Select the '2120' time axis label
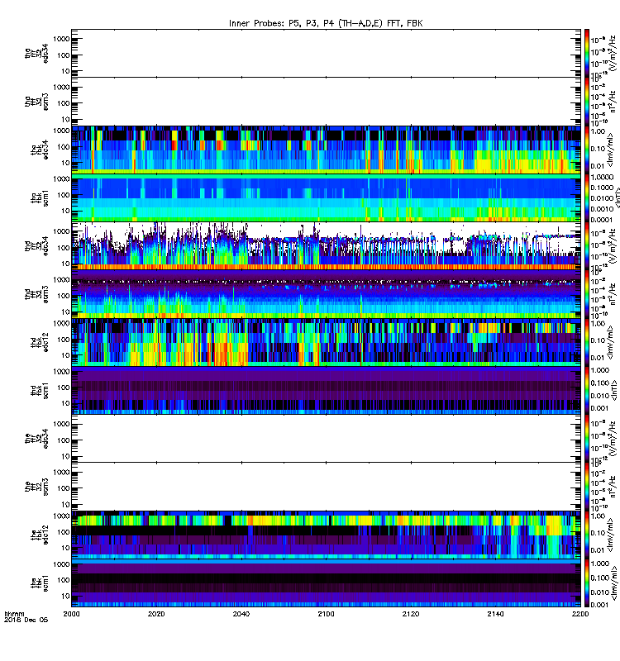This screenshot has height=661, width=620. [411, 614]
